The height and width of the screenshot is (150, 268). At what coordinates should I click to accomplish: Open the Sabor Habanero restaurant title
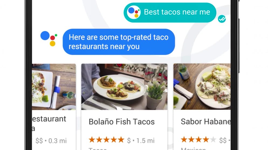pyautogui.click(x=206, y=122)
